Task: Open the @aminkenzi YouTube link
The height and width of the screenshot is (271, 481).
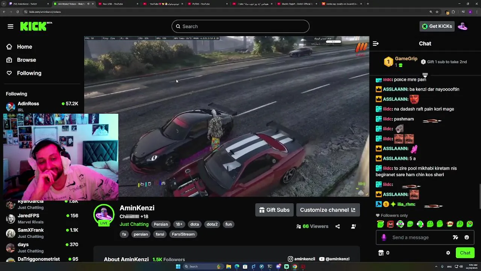Action: coord(334,259)
